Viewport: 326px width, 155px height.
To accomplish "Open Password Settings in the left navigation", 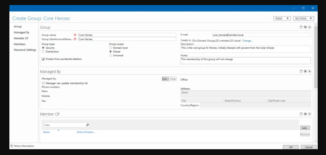I will (x=25, y=50).
